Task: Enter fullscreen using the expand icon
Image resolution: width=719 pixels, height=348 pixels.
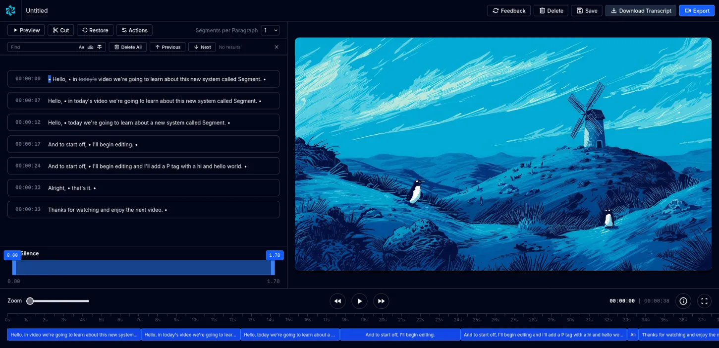Action: click(704, 301)
